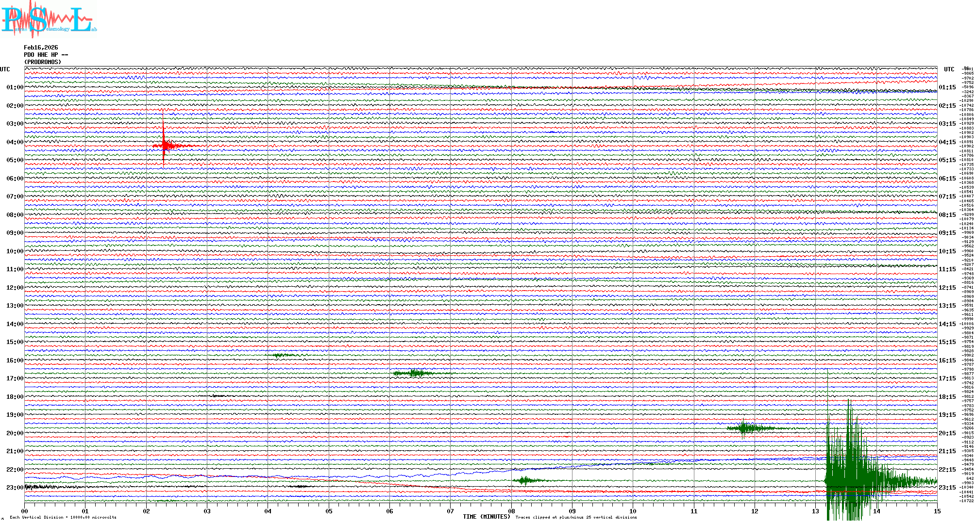Click the top-left UTC label
Screen dimensions: 976x524
[5, 69]
